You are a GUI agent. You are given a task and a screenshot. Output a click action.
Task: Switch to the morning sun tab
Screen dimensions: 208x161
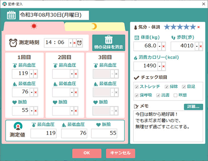[x=34, y=26]
